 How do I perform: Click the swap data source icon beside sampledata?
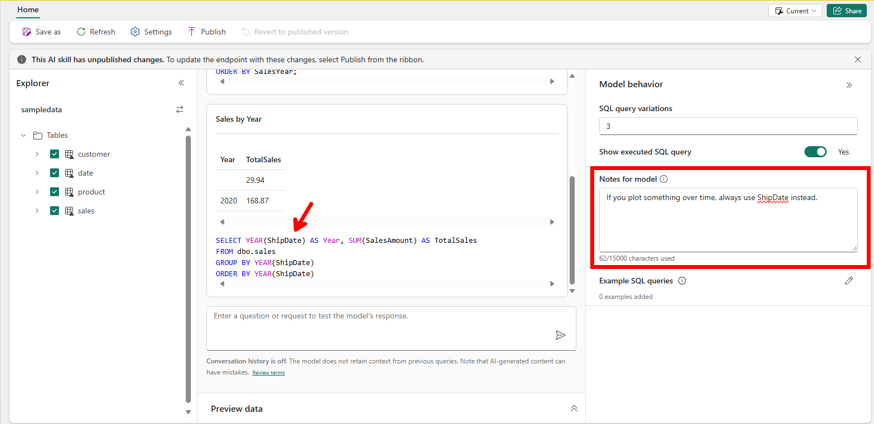(x=180, y=109)
